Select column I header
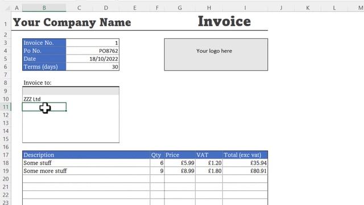The height and width of the screenshot is (205, 364). pyautogui.click(x=245, y=8)
